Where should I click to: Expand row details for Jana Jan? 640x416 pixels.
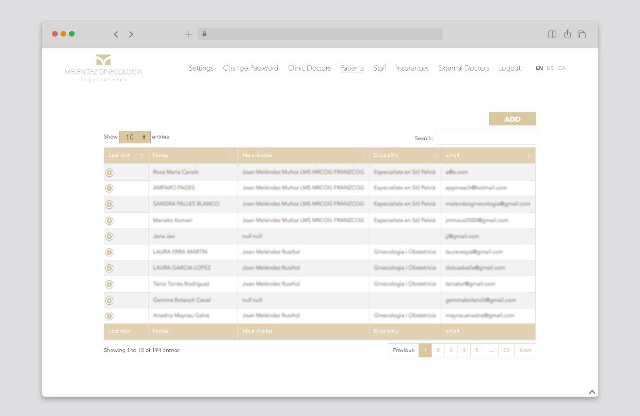click(x=110, y=236)
